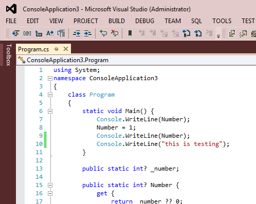The height and width of the screenshot is (204, 256).
Task: Click the icon right of Word Completion
Action: click(x=61, y=33)
